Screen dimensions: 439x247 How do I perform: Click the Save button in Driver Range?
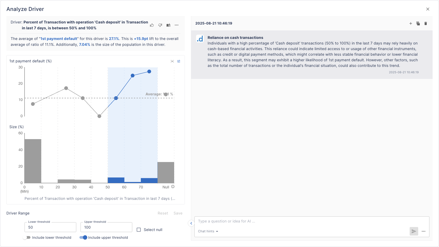click(178, 213)
